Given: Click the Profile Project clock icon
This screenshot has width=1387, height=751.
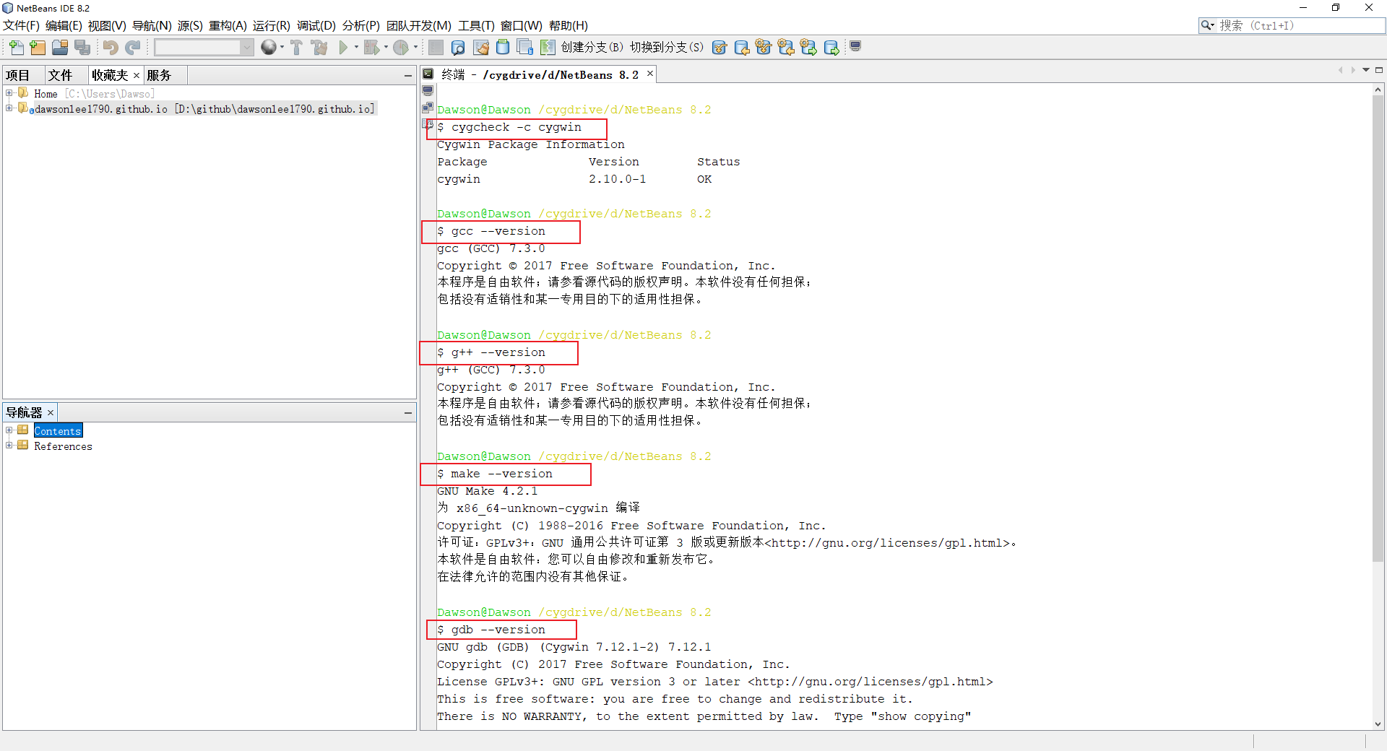Looking at the screenshot, I should [401, 48].
